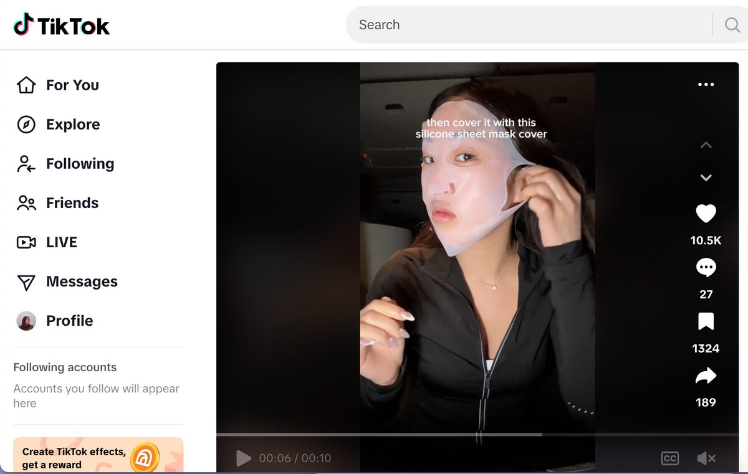Open the Explore tab
Viewport: 748px width, 474px height.
(x=73, y=125)
